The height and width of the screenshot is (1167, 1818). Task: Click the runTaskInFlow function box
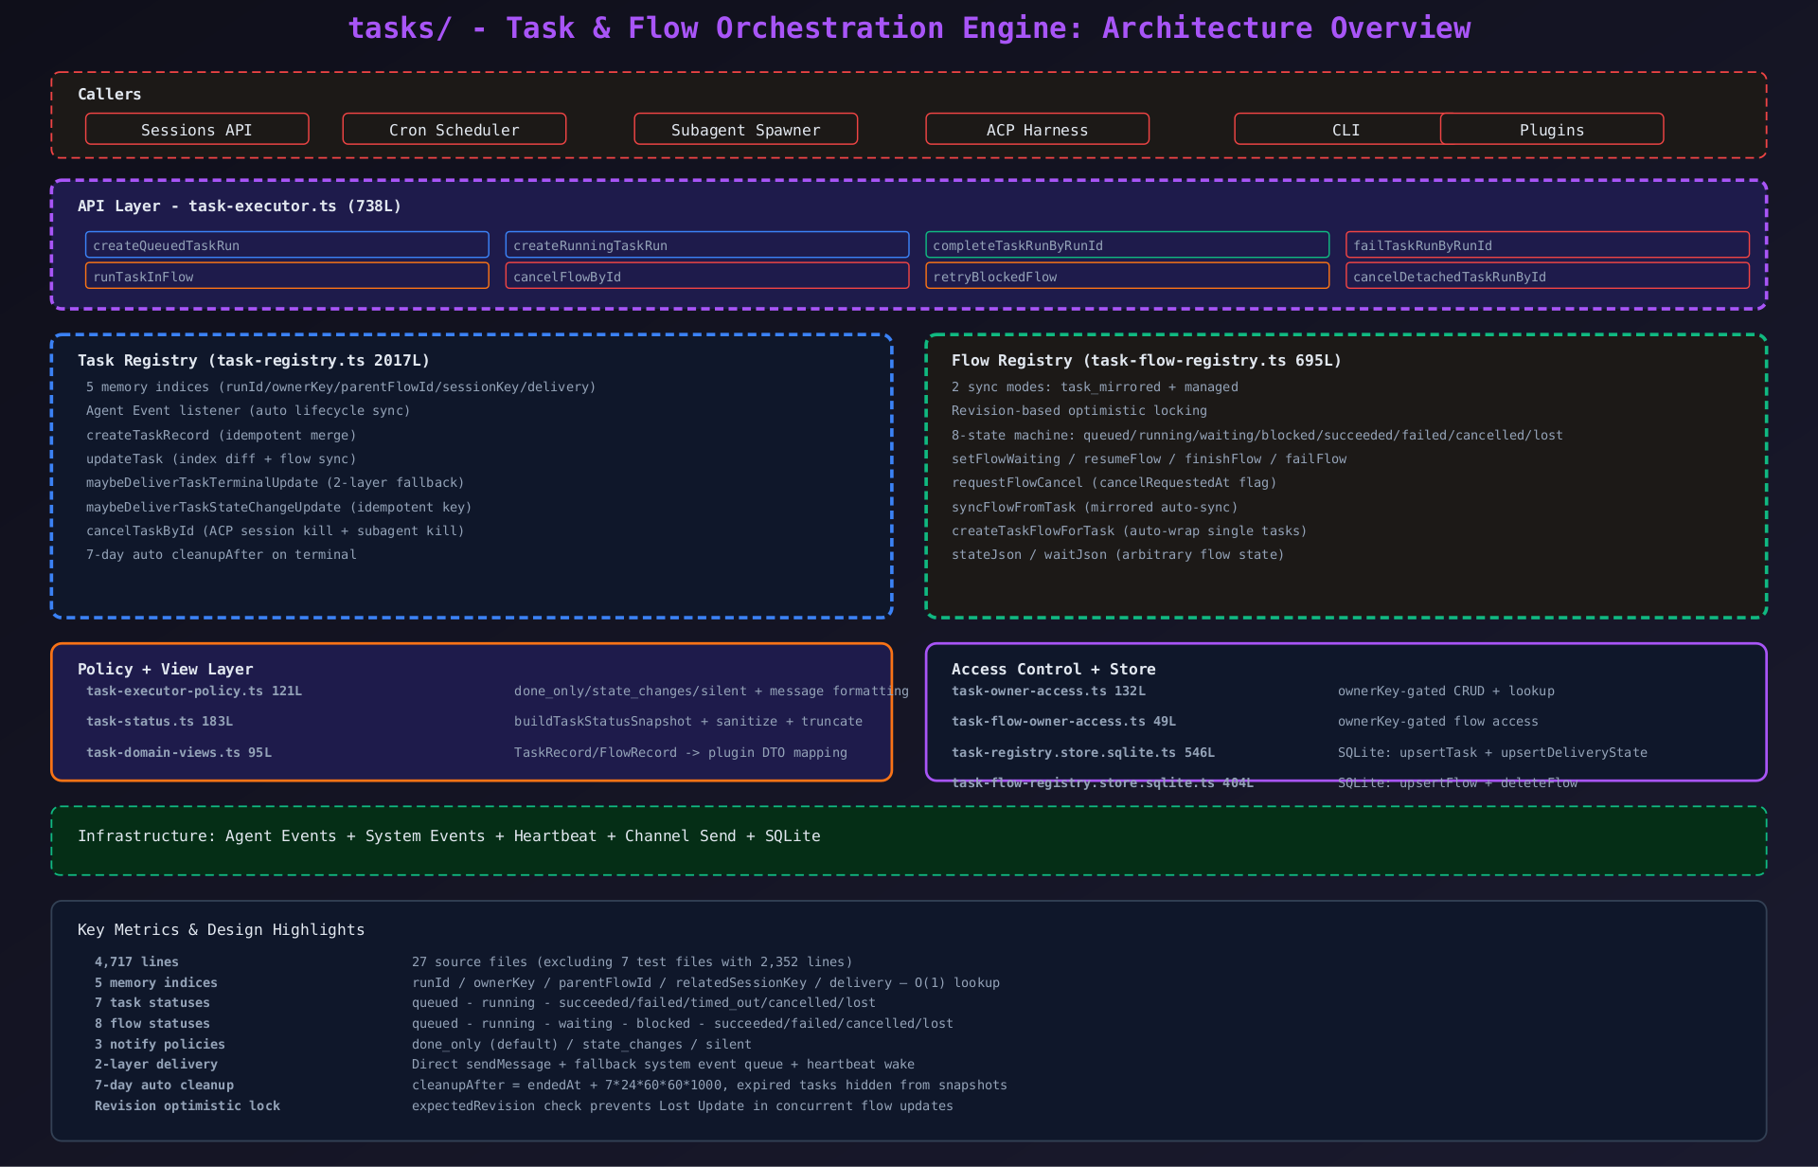coord(287,277)
